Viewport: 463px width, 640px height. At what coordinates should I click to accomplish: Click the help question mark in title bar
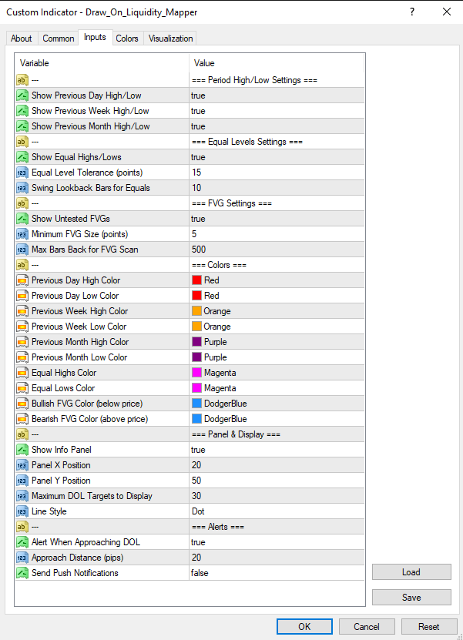tap(412, 12)
